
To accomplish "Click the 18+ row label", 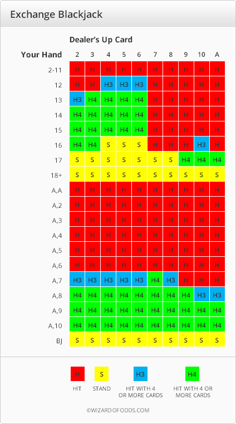I will pos(56,175).
